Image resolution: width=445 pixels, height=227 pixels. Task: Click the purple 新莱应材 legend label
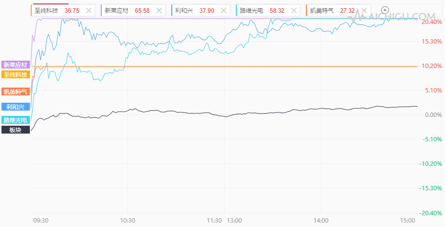click(x=16, y=65)
